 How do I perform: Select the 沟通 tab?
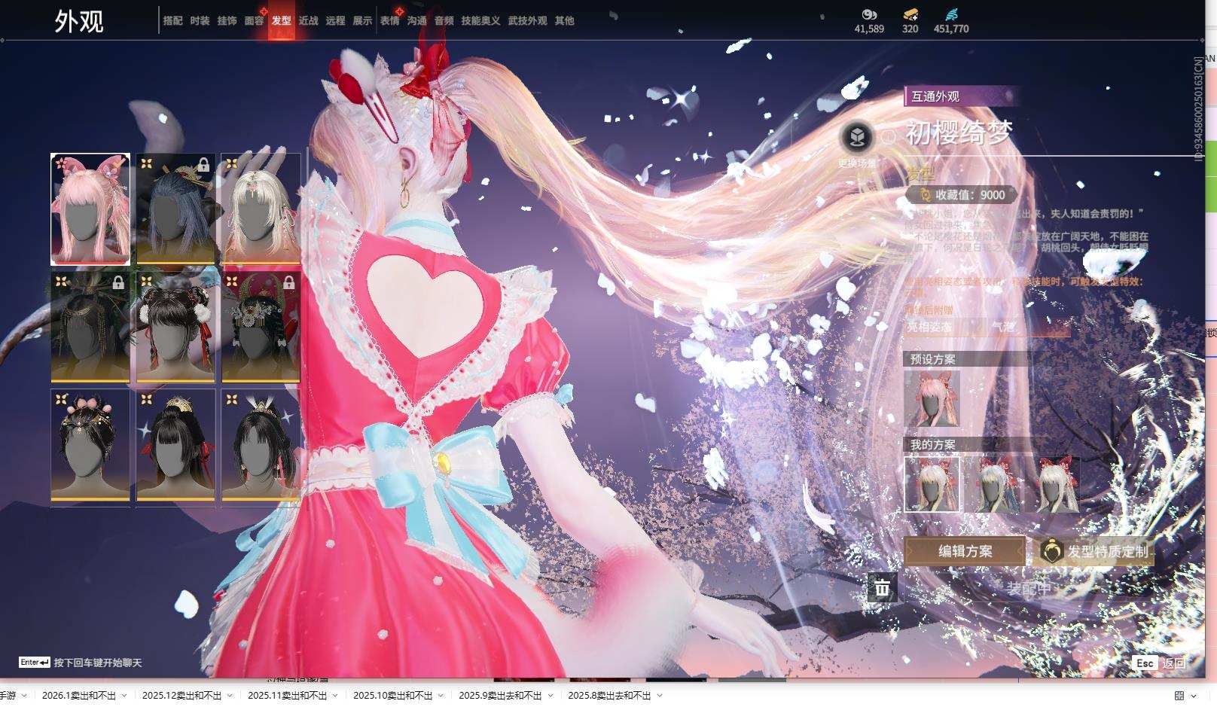tap(416, 21)
